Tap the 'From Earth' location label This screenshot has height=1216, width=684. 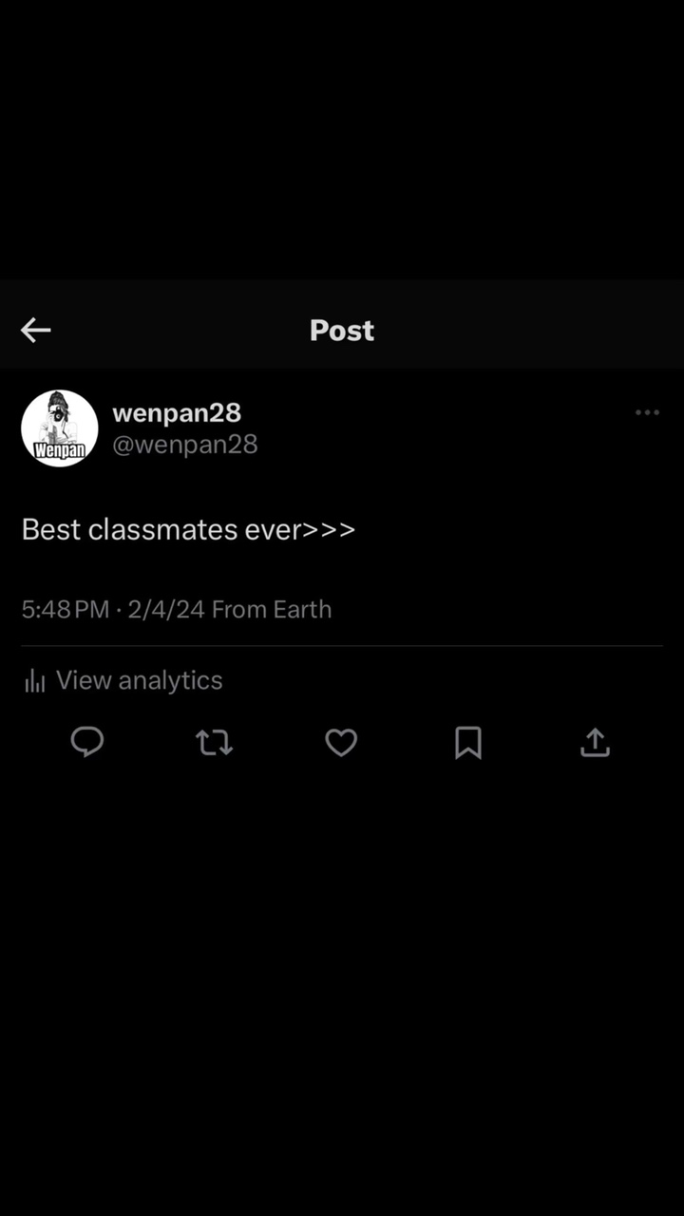(x=272, y=610)
